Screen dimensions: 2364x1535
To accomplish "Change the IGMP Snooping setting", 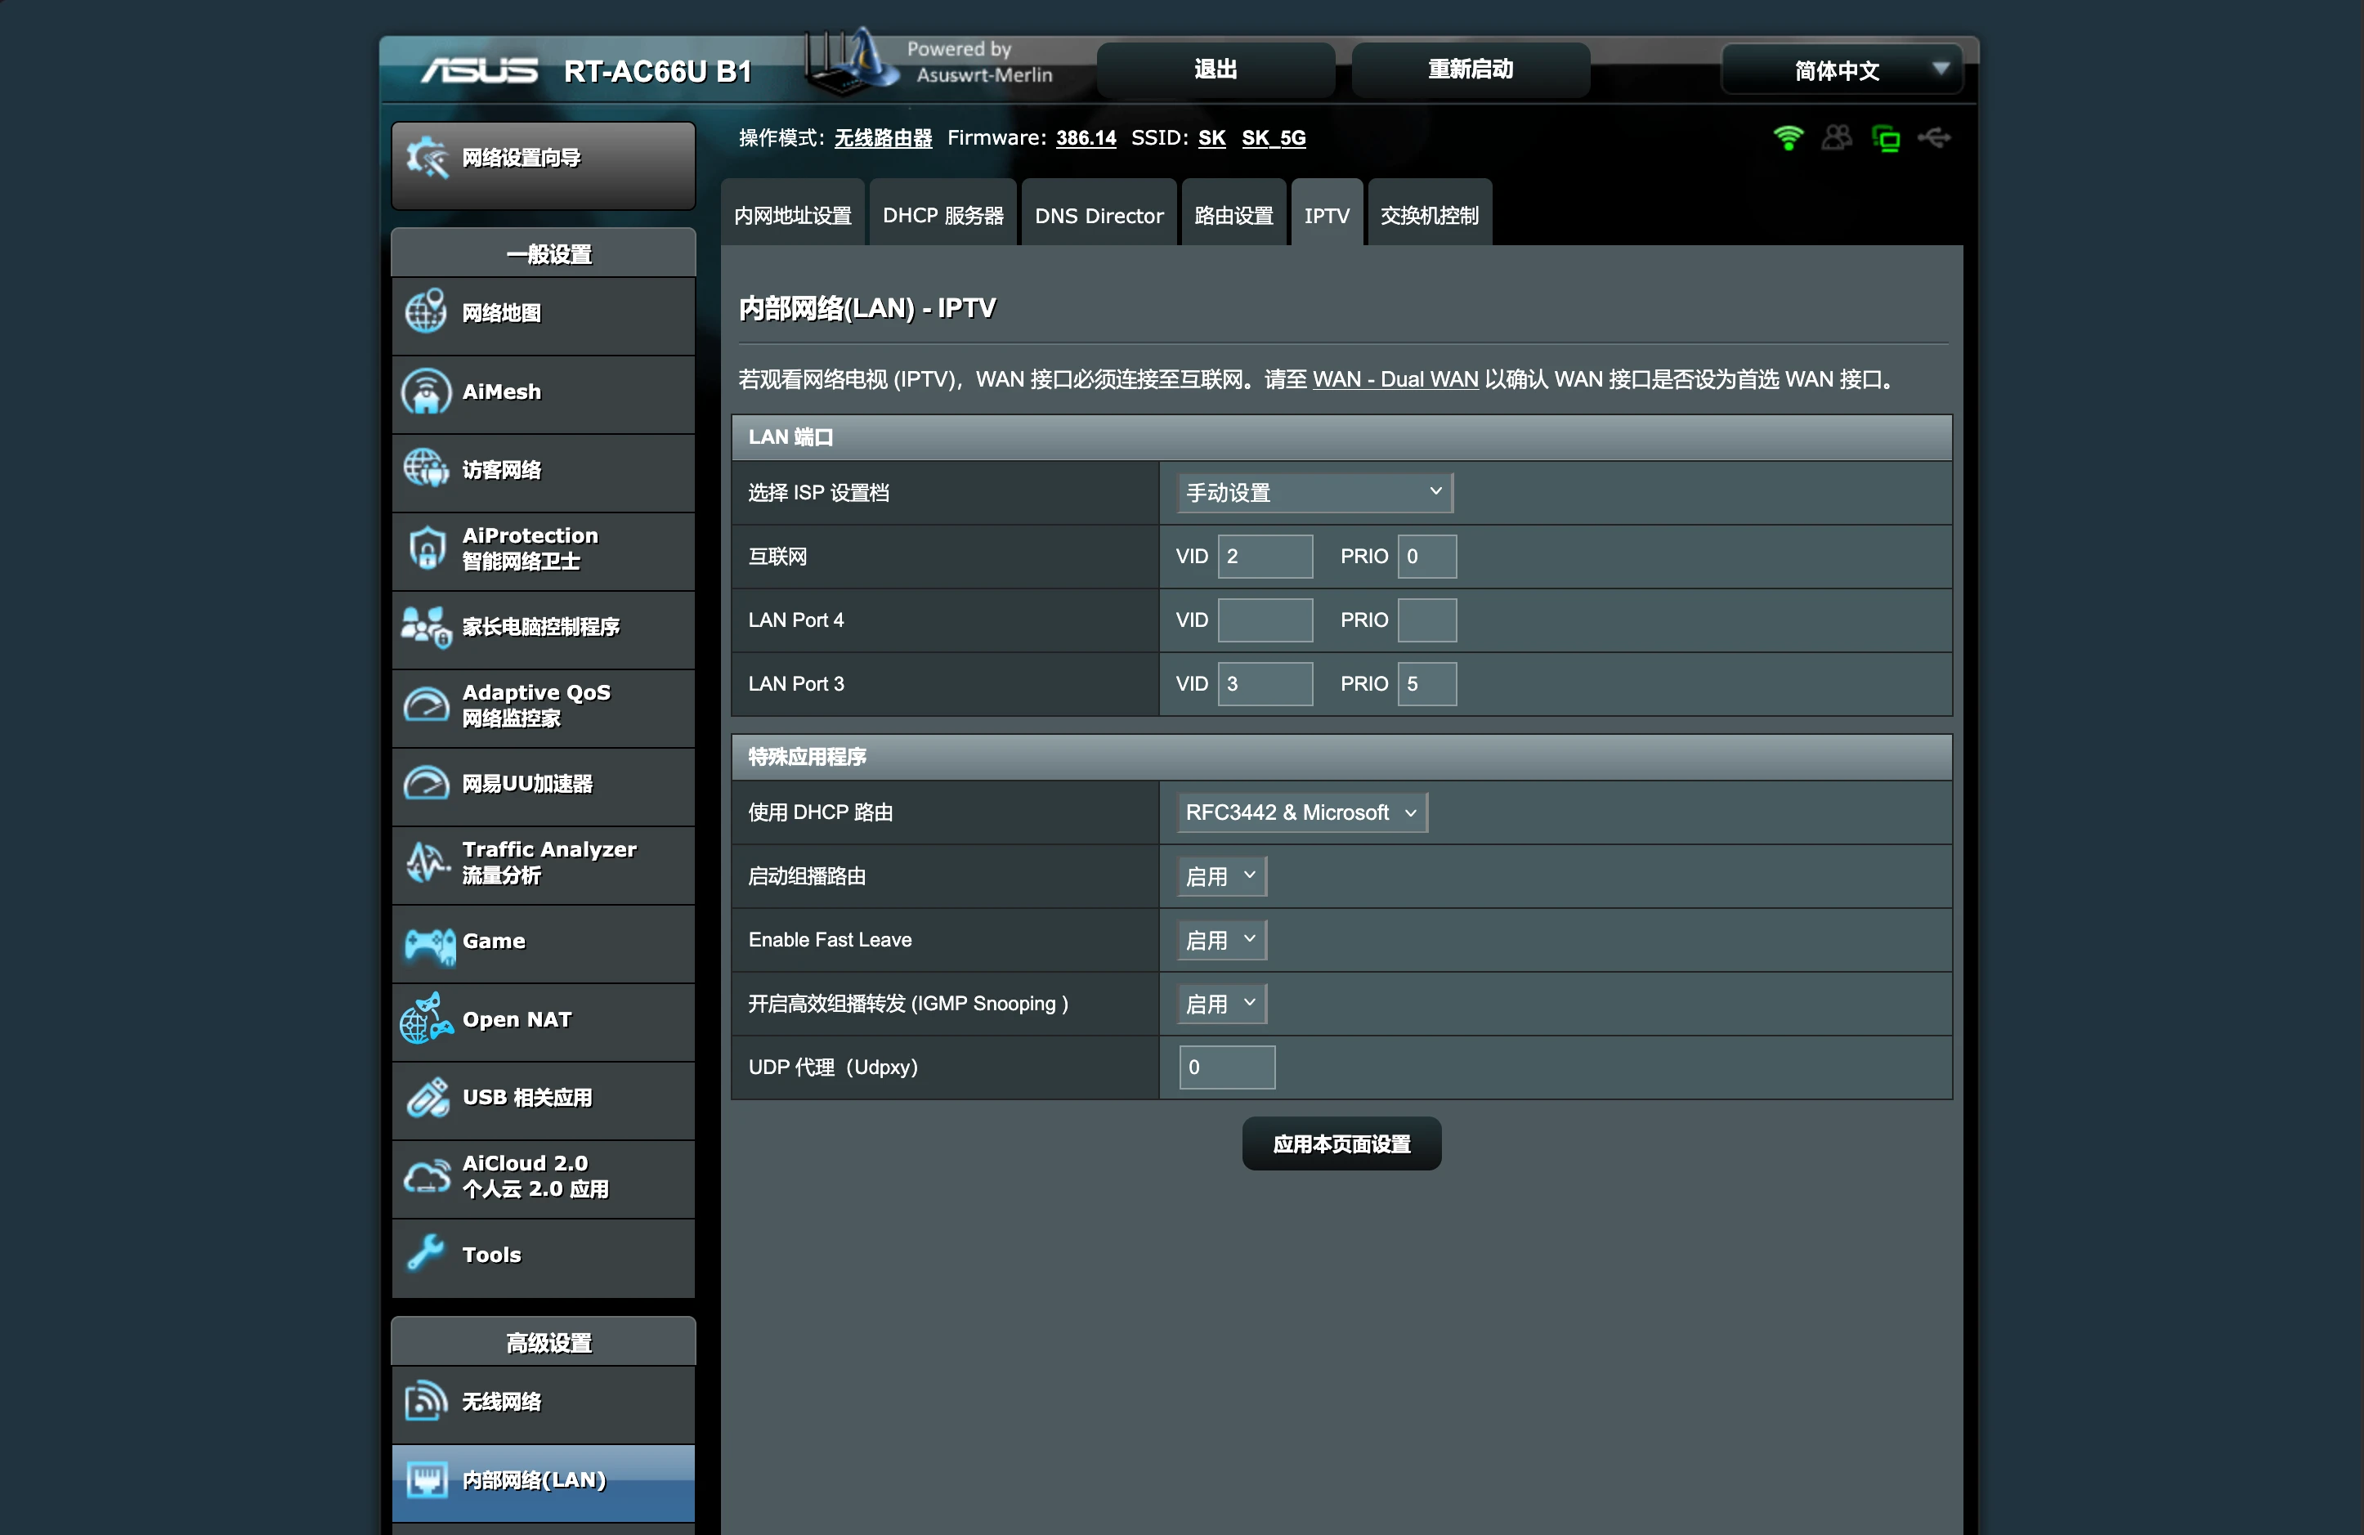I will tap(1220, 1003).
